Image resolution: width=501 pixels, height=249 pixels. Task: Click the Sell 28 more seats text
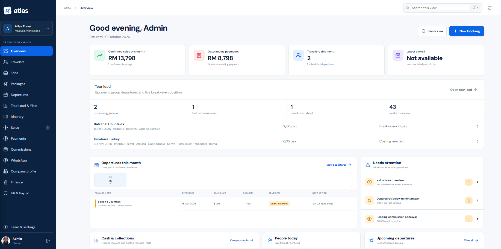(x=323, y=204)
